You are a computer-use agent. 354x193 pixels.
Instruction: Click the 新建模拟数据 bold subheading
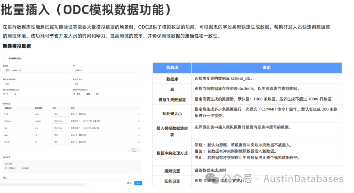[x=17, y=46]
